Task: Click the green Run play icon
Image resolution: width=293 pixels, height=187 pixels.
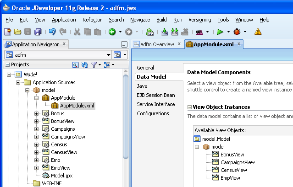Action: pyautogui.click(x=220, y=32)
